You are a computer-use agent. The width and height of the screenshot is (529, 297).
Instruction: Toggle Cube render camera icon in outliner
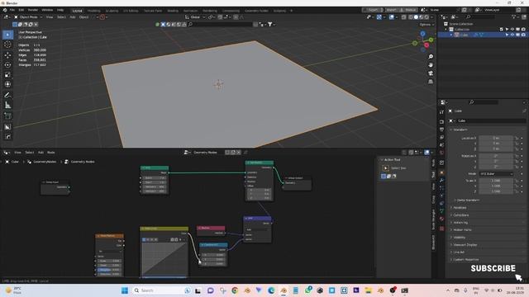tap(523, 35)
